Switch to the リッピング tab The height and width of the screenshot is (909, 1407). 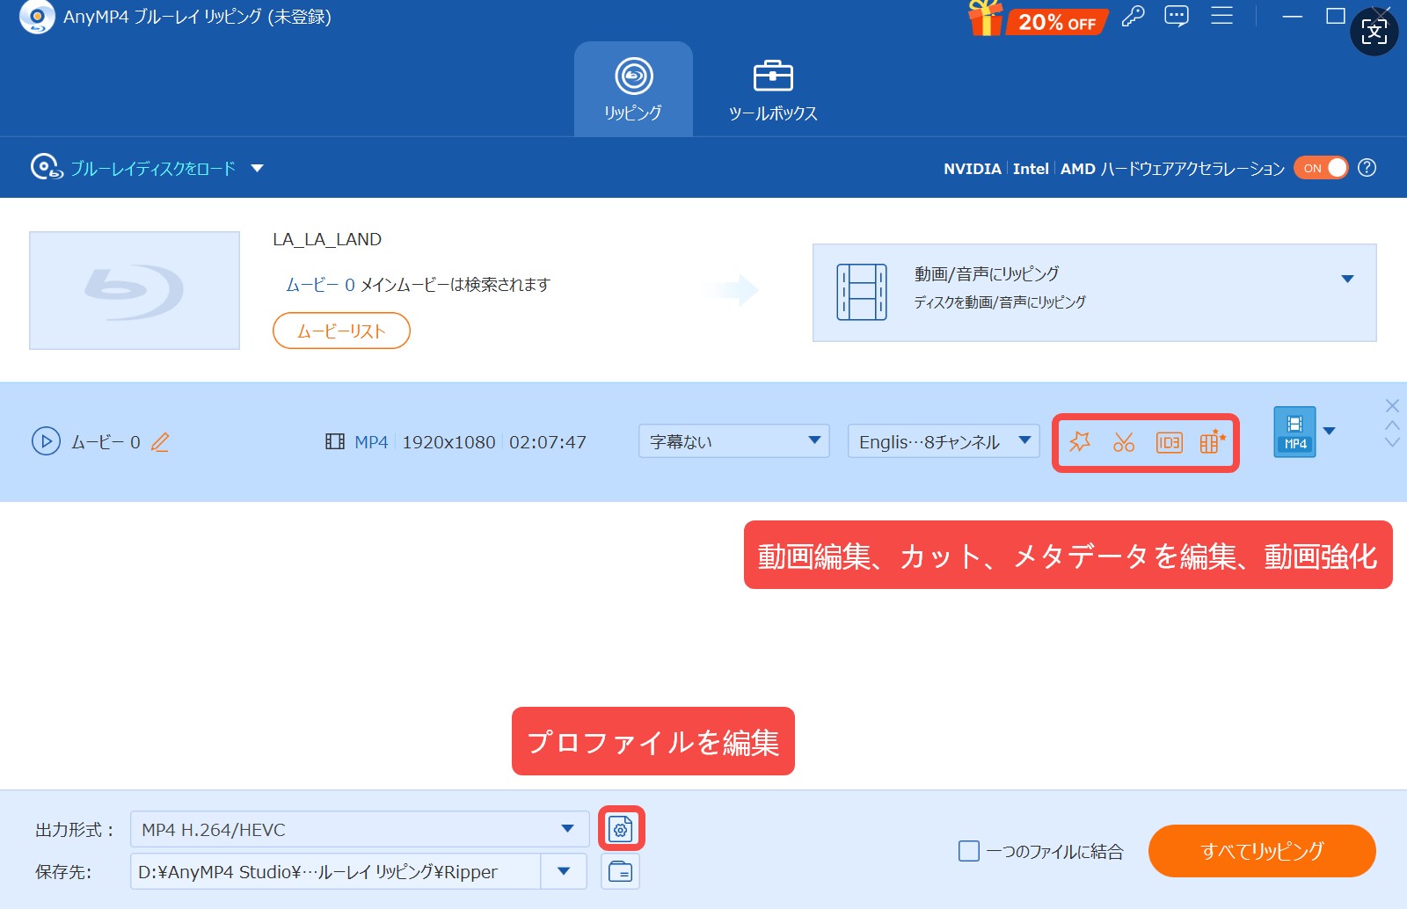[633, 89]
